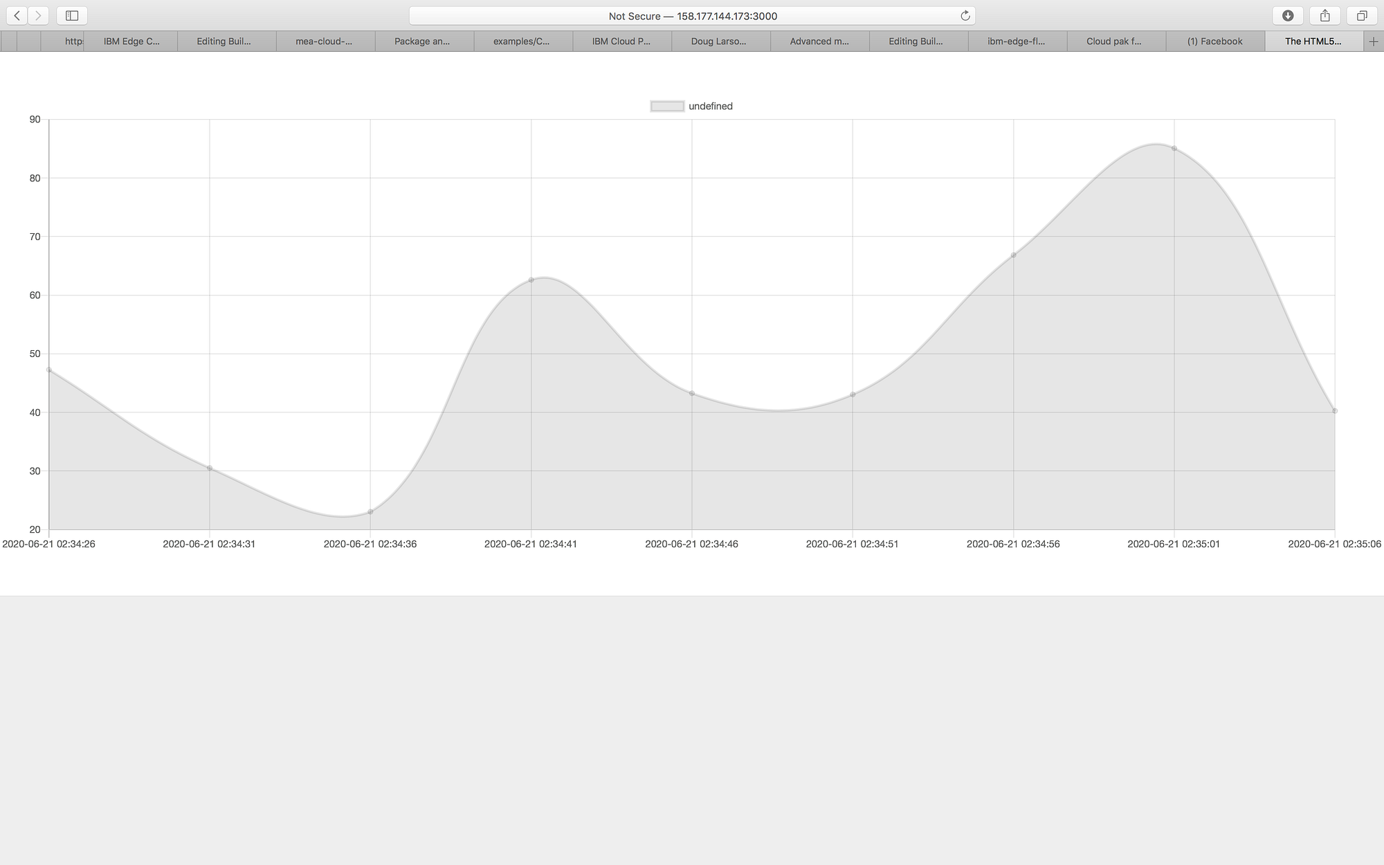Viewport: 1384px width, 865px height.
Task: Switch to the 'mea-cloud-...' tab
Action: click(x=324, y=41)
